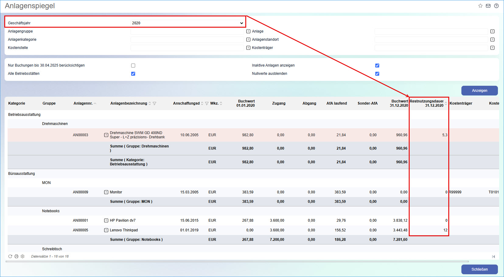The image size is (504, 277).
Task: Sort by the Anlagennr. column header
Action: (x=83, y=103)
